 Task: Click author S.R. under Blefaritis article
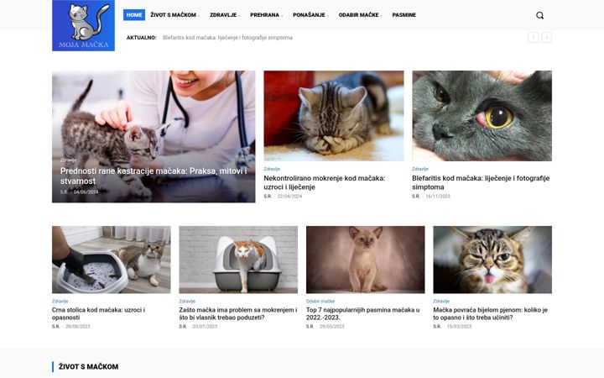(x=415, y=197)
